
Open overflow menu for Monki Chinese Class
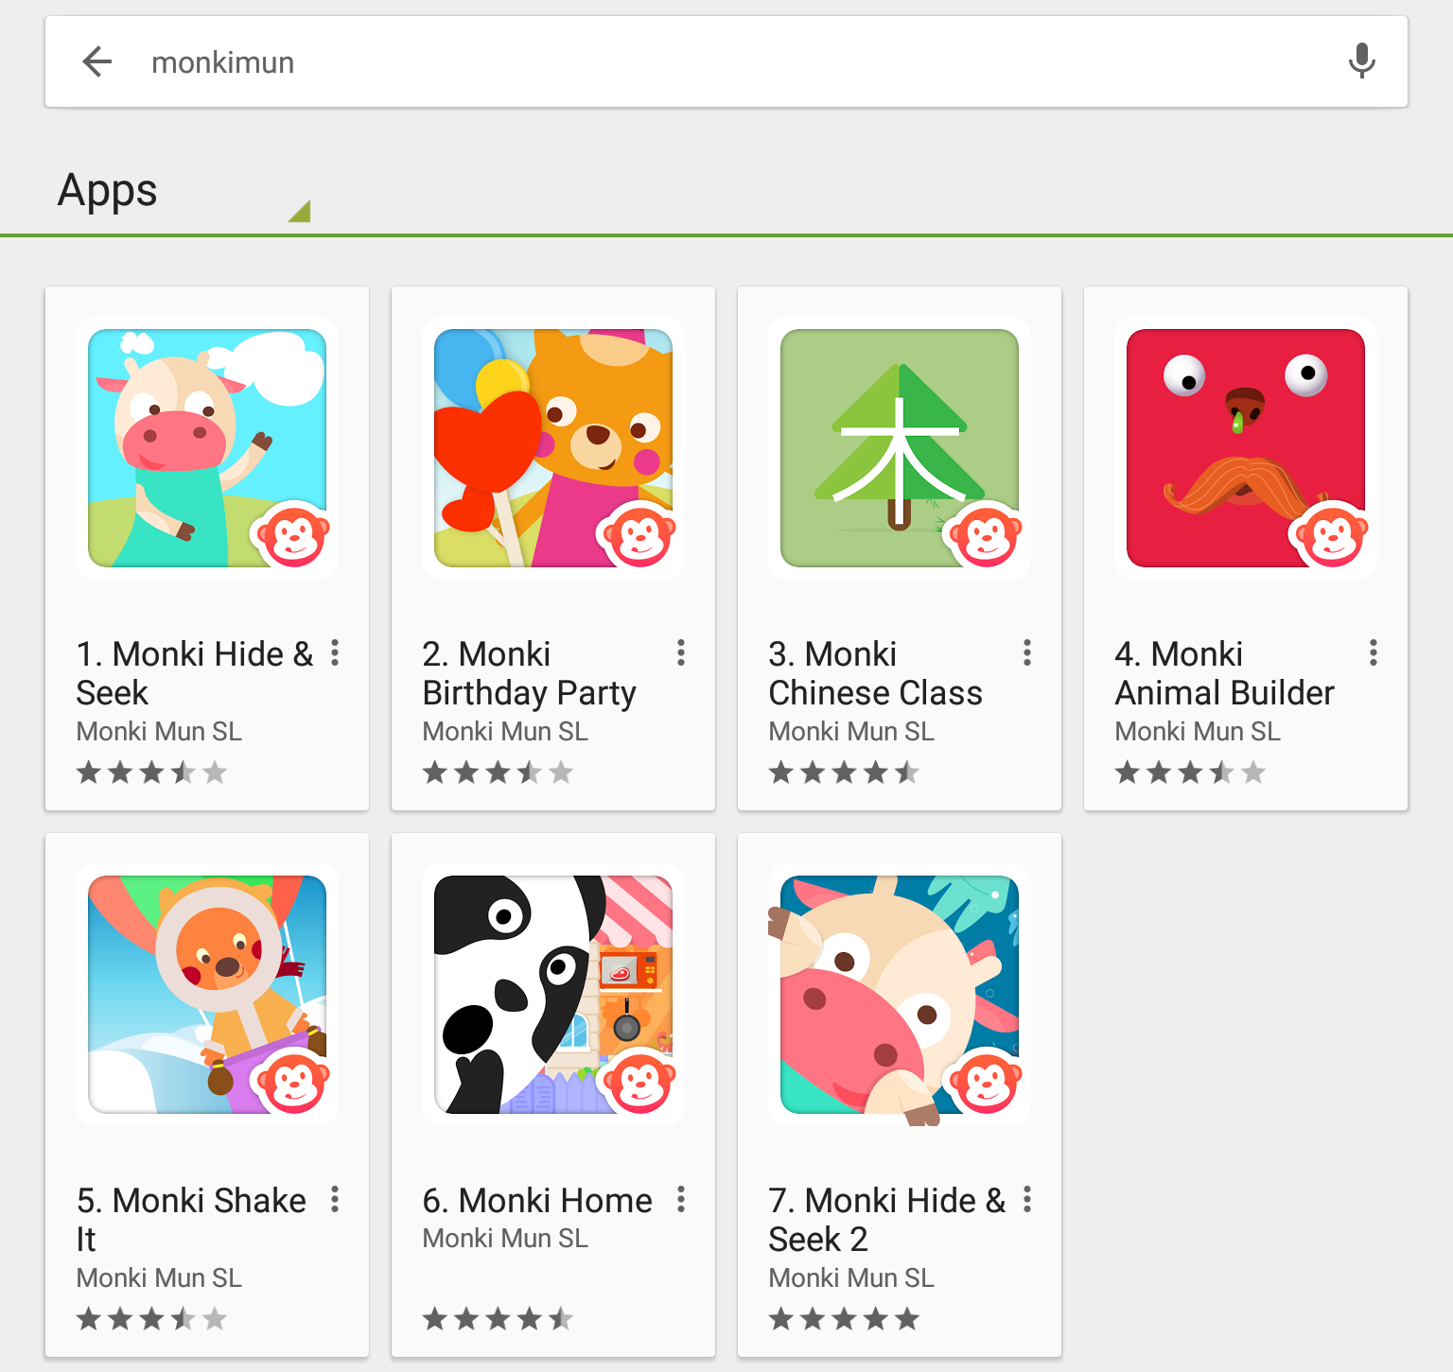(1027, 652)
